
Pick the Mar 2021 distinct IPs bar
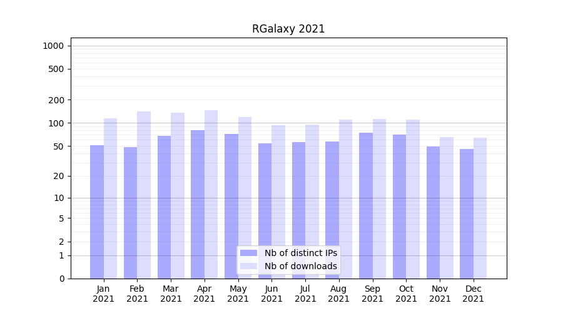pos(165,207)
